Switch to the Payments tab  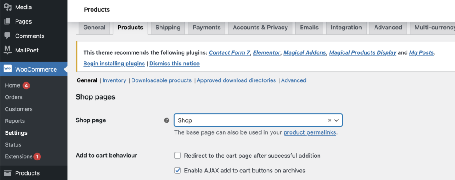pos(207,28)
